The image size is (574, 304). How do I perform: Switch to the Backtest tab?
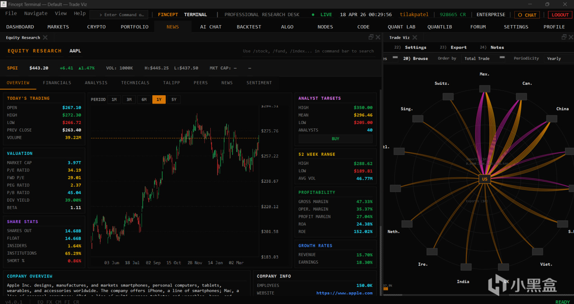coord(249,27)
